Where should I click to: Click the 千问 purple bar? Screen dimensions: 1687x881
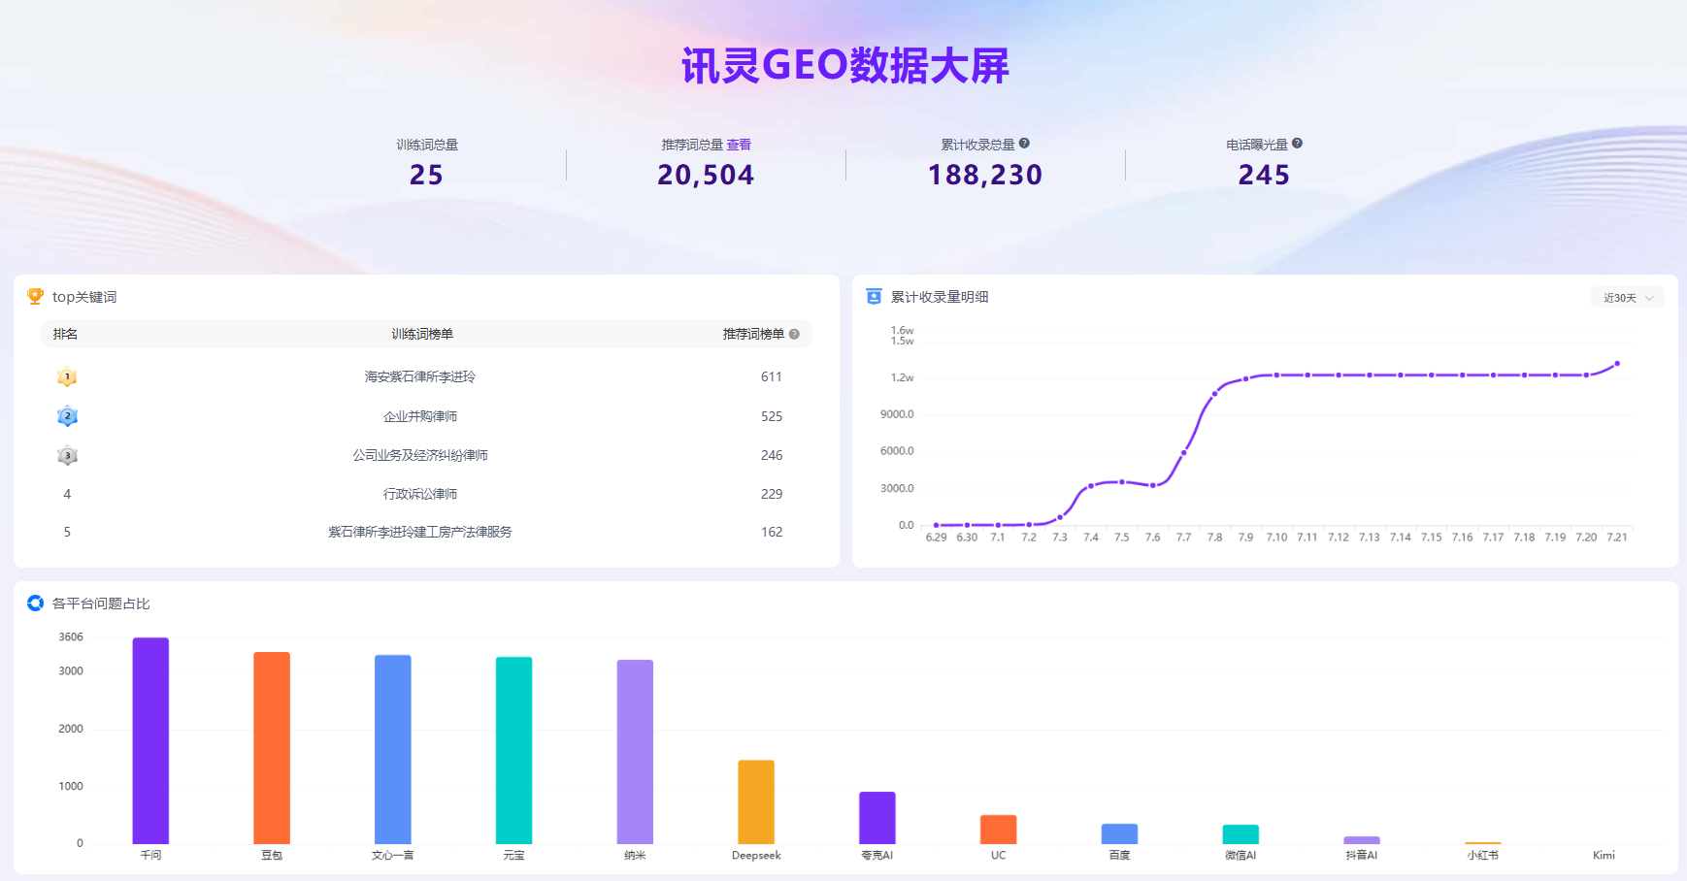150,740
